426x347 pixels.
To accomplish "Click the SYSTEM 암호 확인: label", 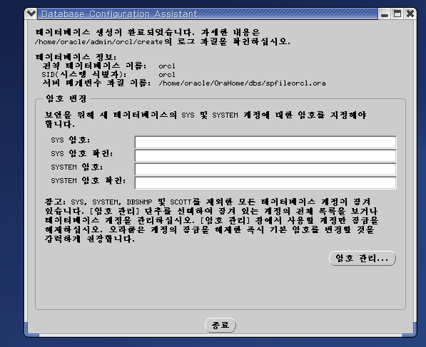I will pos(88,181).
